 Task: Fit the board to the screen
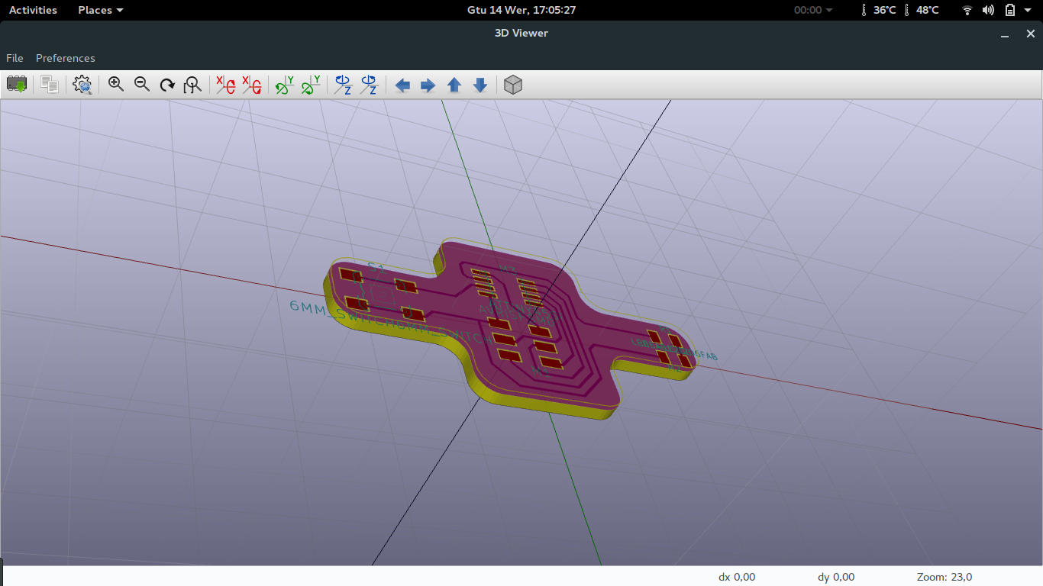[x=192, y=85]
